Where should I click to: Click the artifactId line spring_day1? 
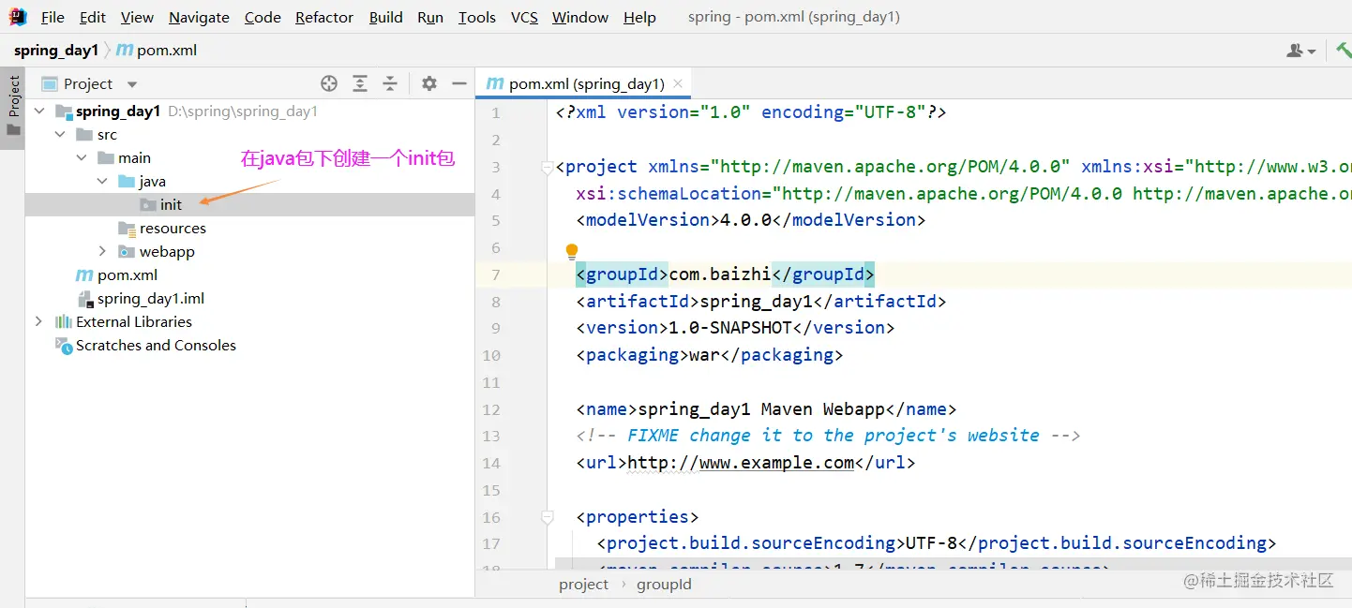point(761,302)
